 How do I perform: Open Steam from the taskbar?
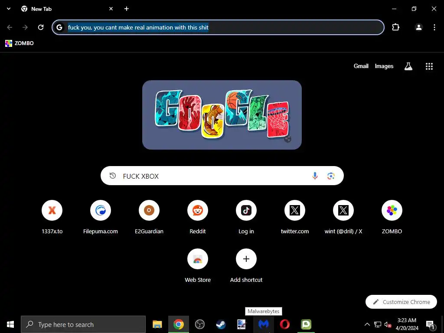click(x=221, y=324)
